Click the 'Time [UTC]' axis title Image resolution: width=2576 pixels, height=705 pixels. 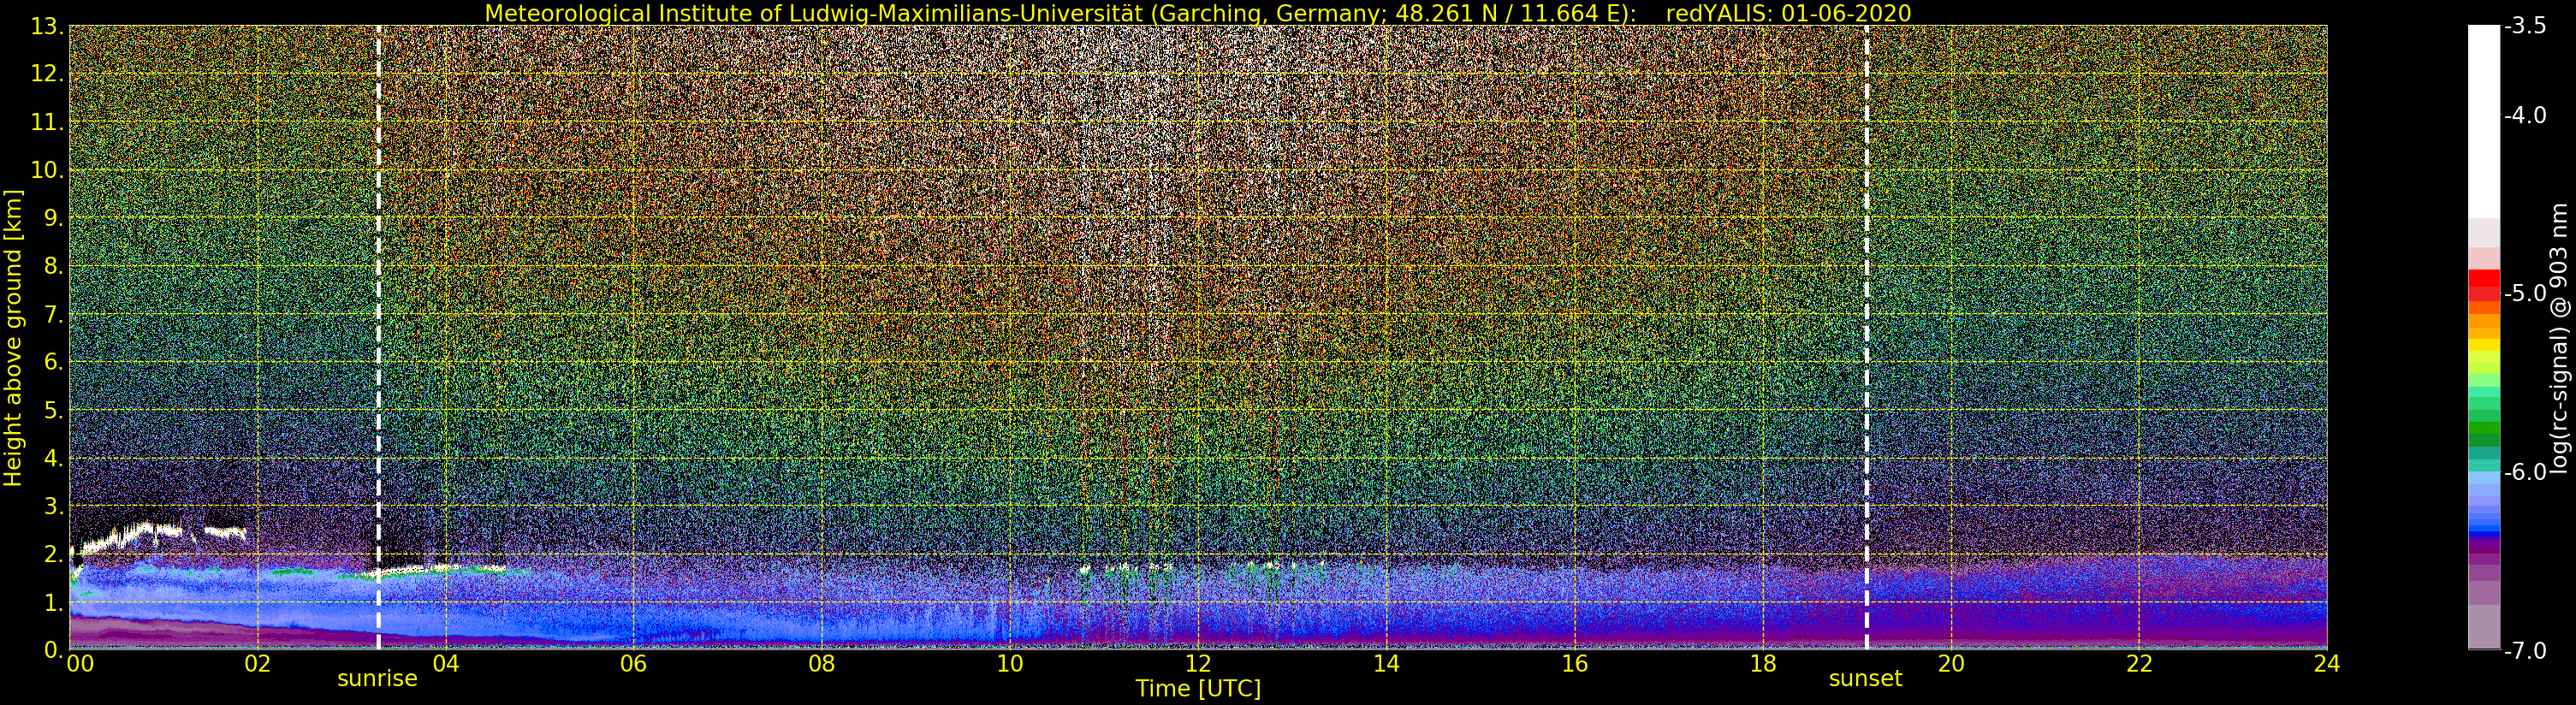tap(1198, 689)
